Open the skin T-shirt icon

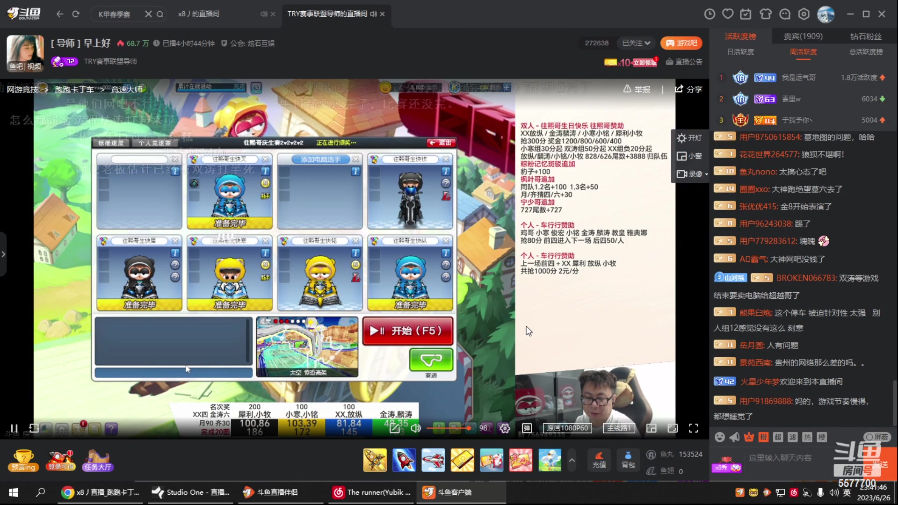766,14
